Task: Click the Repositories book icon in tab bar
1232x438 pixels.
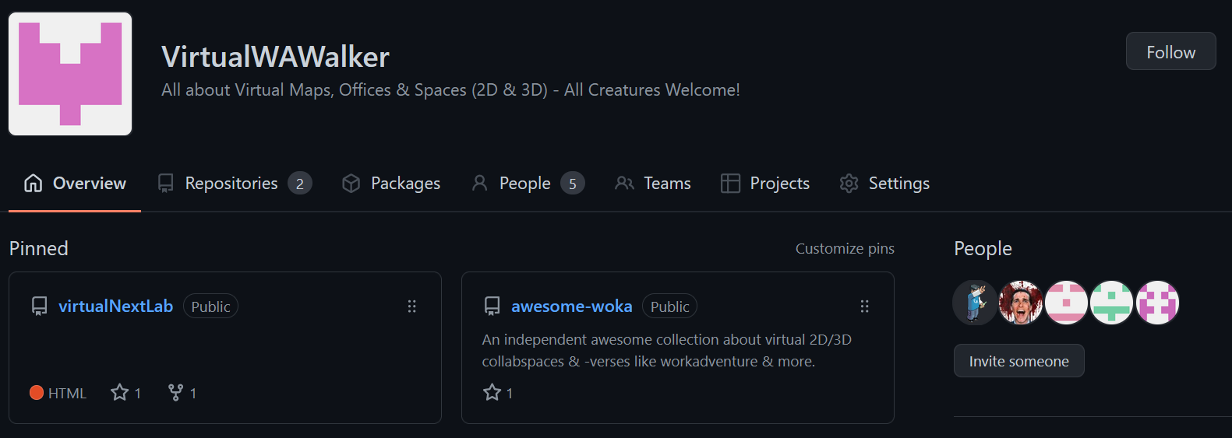Action: tap(165, 184)
